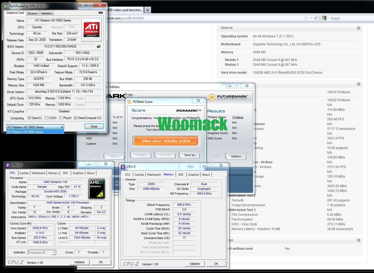
Task: Click the BIOS Version field in GPU-Z
Action: (60, 46)
